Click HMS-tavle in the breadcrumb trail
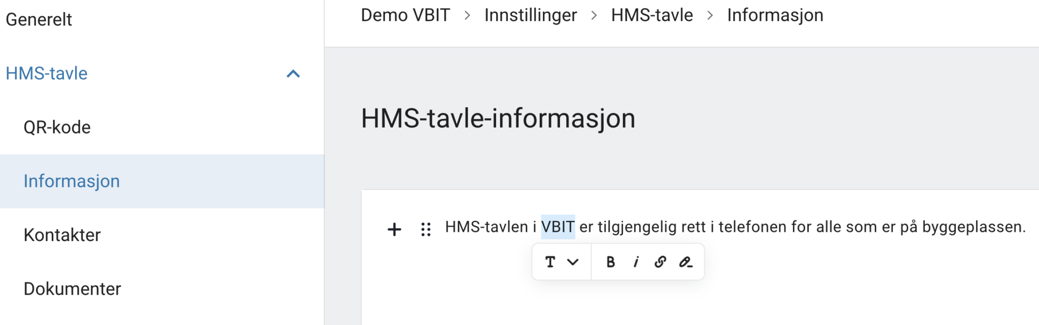This screenshot has height=325, width=1039. [652, 15]
